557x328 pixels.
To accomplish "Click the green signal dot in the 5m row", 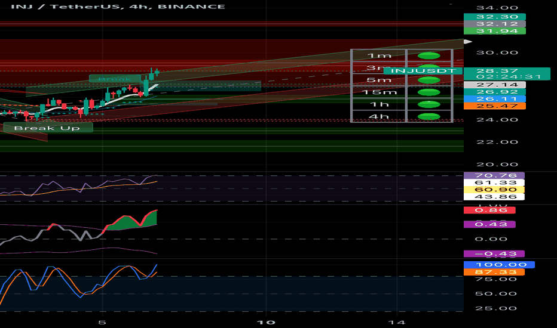I will (x=429, y=80).
